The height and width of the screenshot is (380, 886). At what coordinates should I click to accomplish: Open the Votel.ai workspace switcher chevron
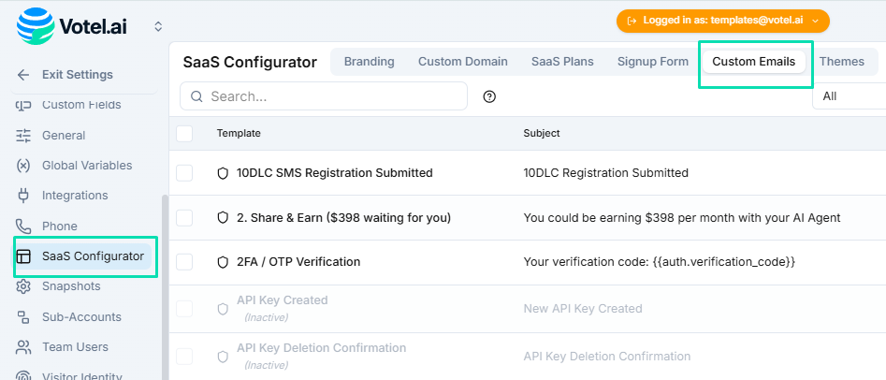coord(158,26)
